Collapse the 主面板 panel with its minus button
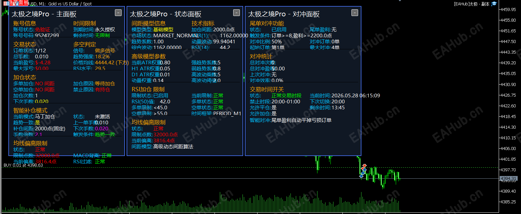 coord(118,13)
